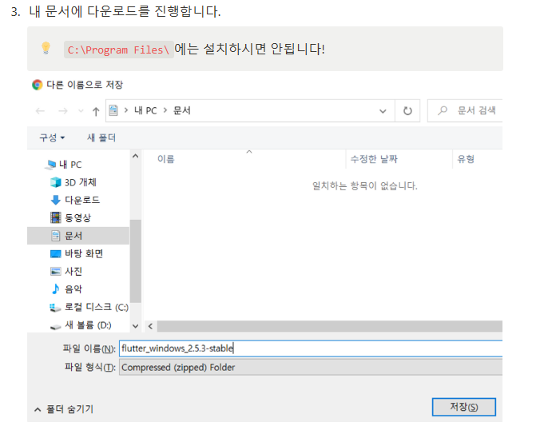Select 로컬 디스크 (C:) drive
This screenshot has width=552, height=430.
[x=97, y=307]
